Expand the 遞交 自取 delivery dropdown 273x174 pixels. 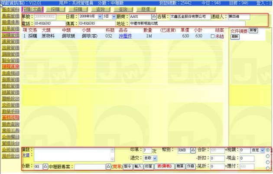154,158
